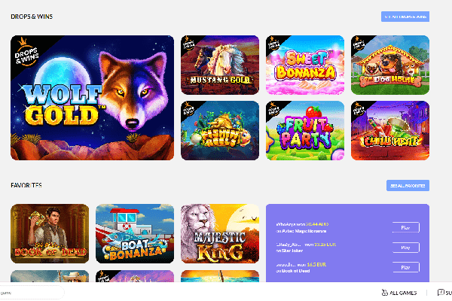Screen dimensions: 452x301
Task: Click Drops & Wins badge on Wolf Gold
Action: (27, 53)
